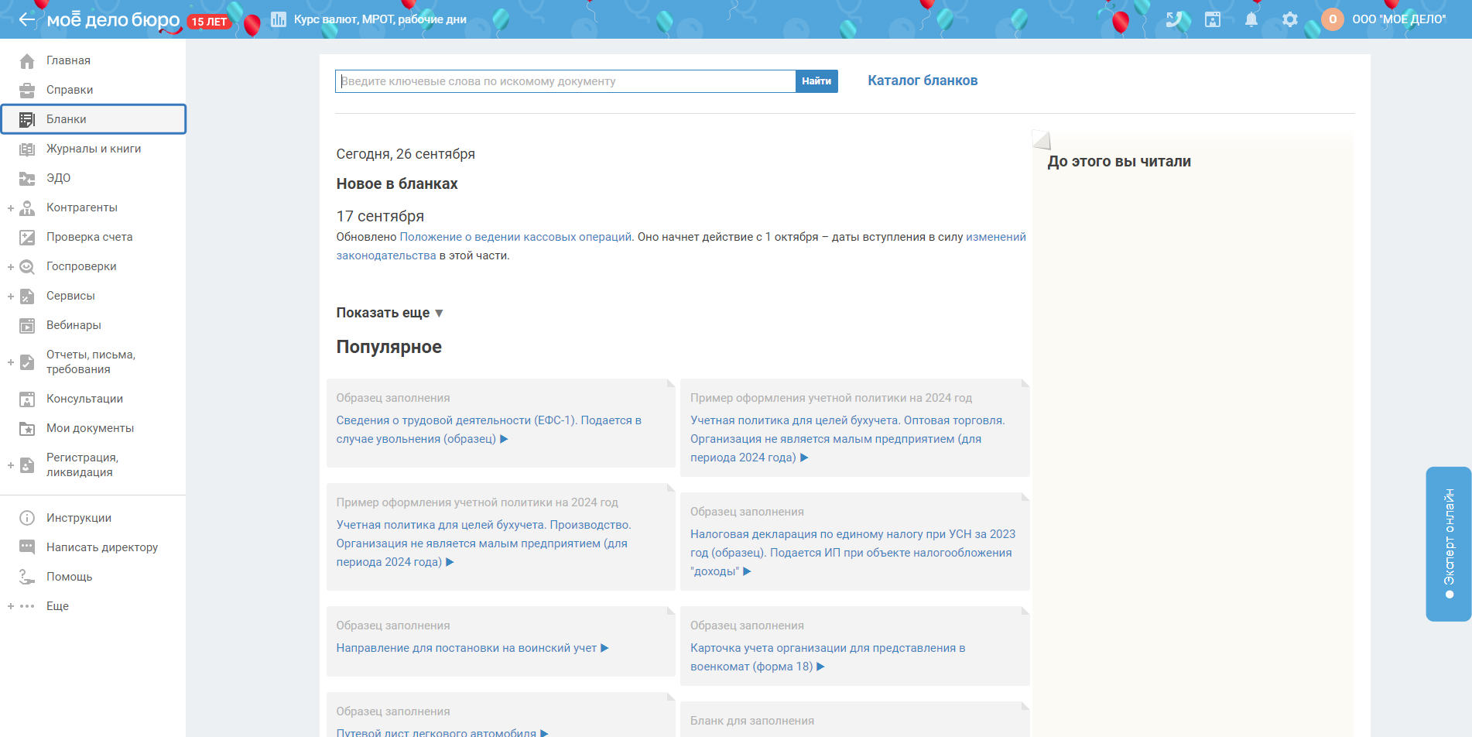Open notifications bell
1472x737 pixels.
1251,19
